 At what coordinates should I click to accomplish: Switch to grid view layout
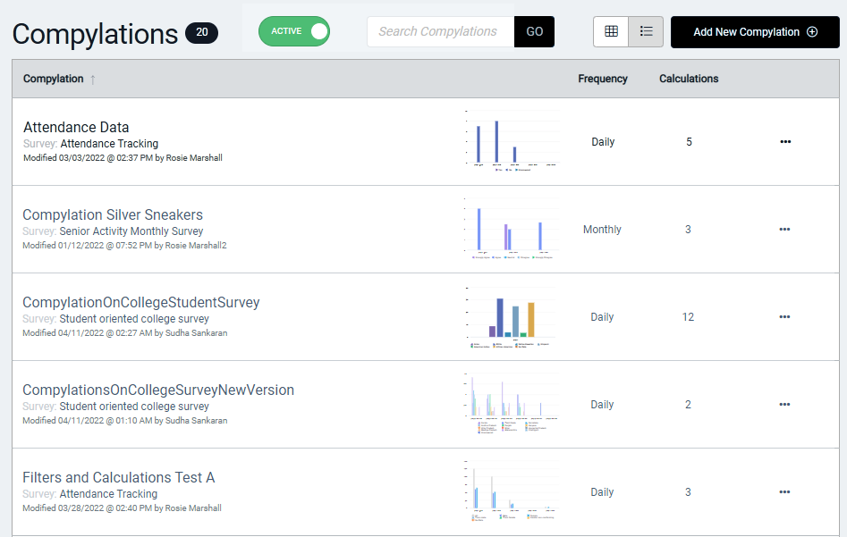click(611, 31)
